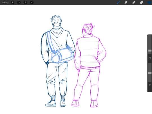152x114 pixels.
Task: Undo the last stroke
Action: (149, 85)
